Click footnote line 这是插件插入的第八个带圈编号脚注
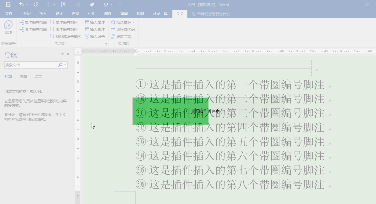 click(237, 184)
